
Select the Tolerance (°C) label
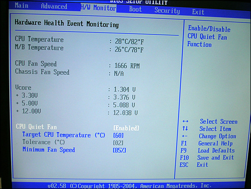[x=44, y=142]
